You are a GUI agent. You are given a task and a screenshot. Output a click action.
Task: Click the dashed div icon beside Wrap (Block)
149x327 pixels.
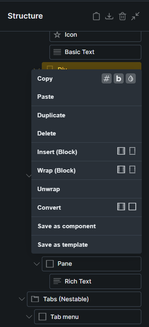(x=133, y=169)
